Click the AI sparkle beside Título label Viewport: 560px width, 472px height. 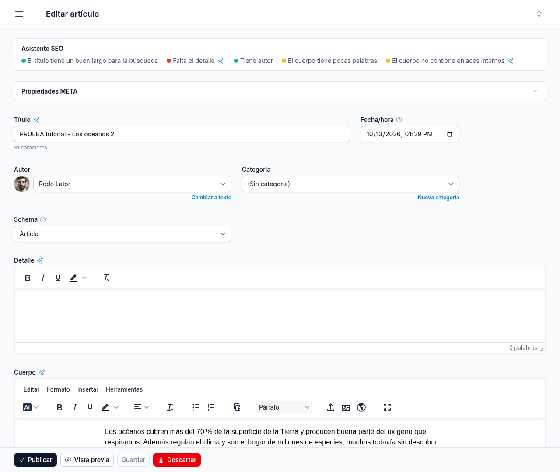(37, 120)
